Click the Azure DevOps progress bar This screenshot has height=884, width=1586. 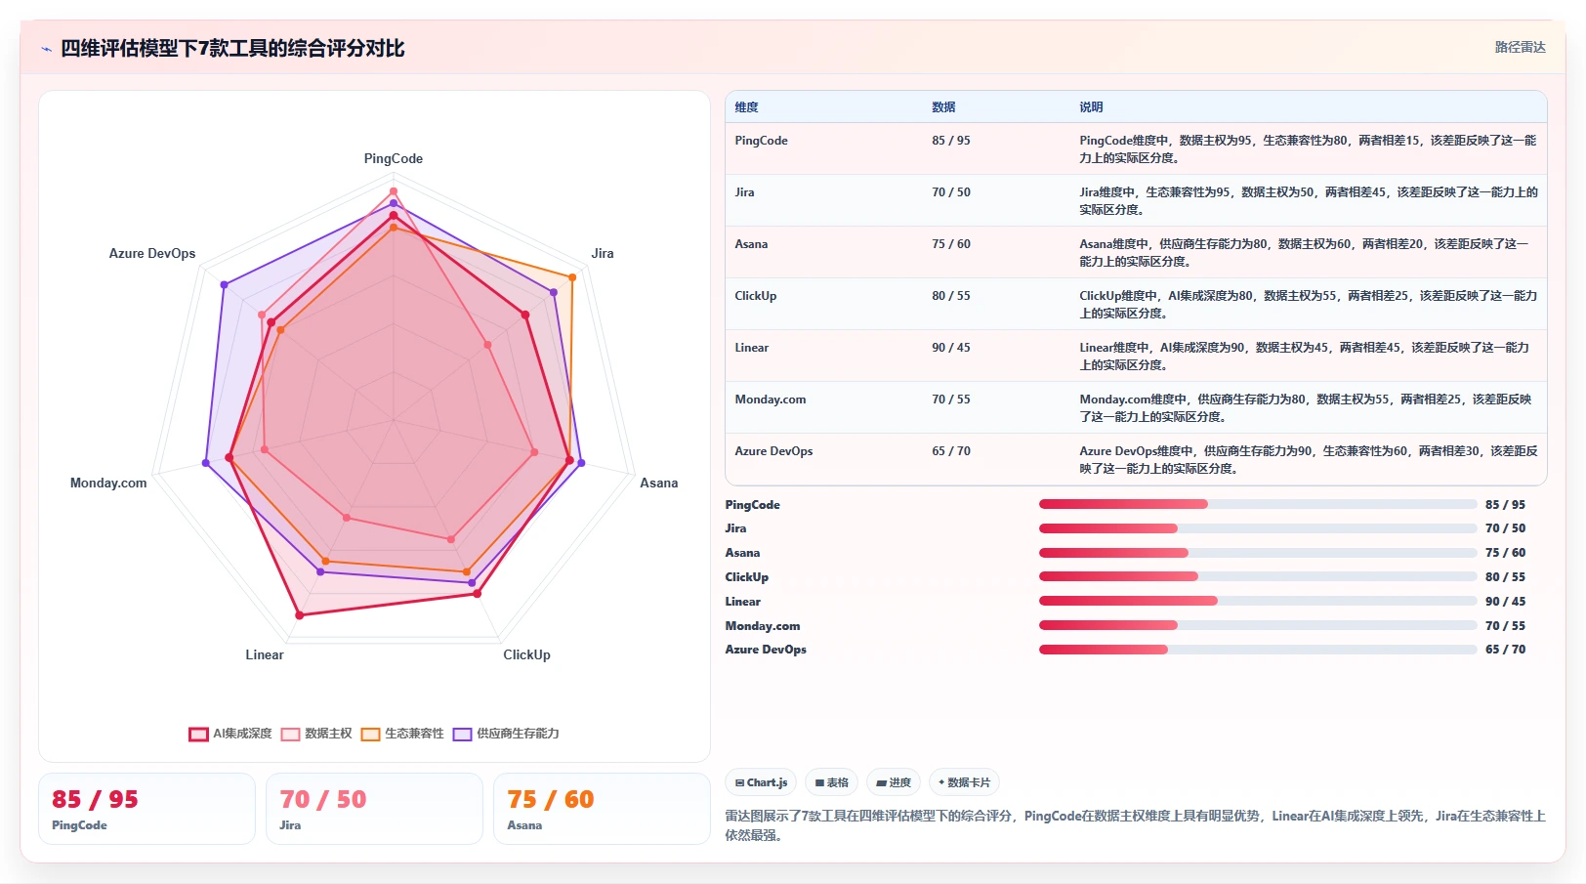tap(1258, 650)
